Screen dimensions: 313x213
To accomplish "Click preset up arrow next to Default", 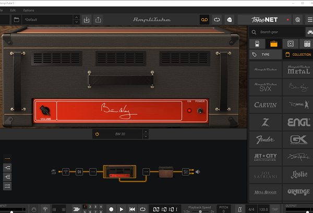I will coord(77,17).
